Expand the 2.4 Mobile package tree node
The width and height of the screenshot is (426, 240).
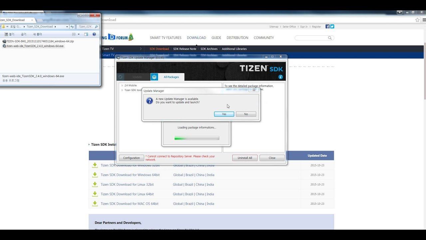click(122, 86)
